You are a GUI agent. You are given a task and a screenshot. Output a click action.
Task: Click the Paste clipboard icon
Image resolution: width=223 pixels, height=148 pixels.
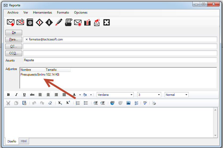tap(24, 103)
